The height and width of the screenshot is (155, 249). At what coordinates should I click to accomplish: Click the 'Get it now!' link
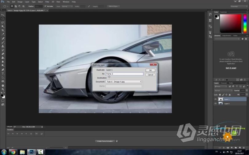(x=231, y=68)
